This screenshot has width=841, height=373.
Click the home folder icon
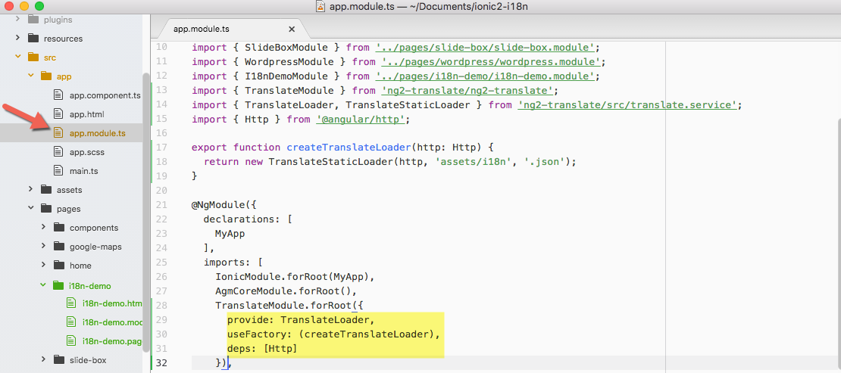pyautogui.click(x=59, y=266)
